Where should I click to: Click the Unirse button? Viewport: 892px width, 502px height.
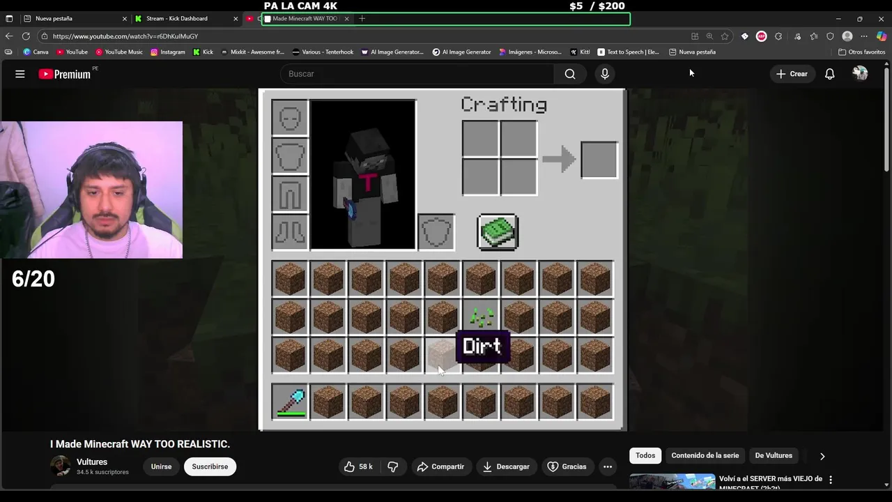tap(161, 466)
